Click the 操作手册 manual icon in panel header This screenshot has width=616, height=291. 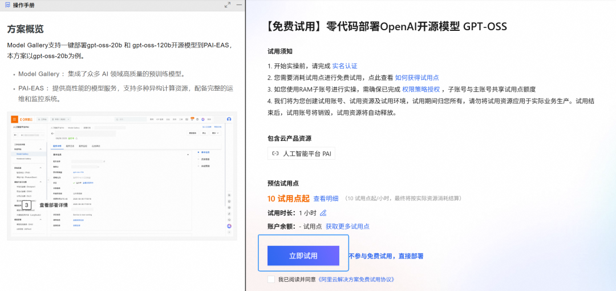(x=7, y=5)
